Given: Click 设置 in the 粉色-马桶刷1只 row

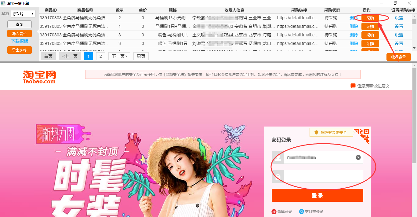Looking at the screenshot, I should (399, 35).
